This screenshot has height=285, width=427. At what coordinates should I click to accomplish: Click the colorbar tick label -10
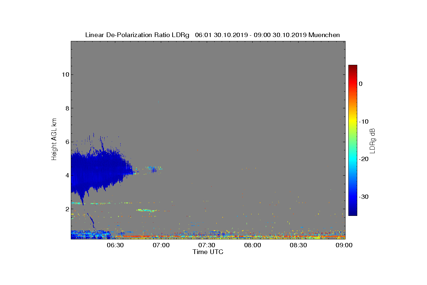tap(364, 121)
